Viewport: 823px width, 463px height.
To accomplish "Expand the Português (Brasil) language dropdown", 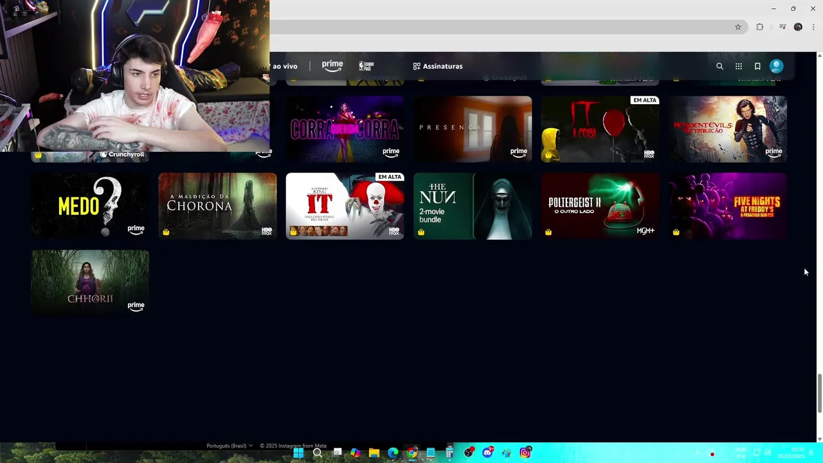I will 230,446.
